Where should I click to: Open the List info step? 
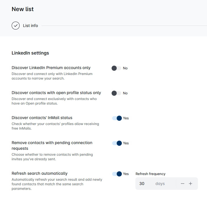coord(30,26)
